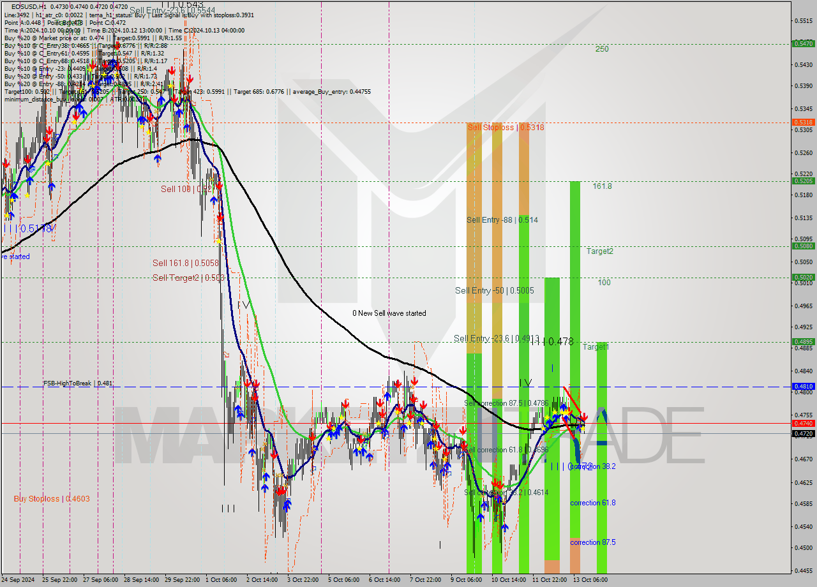
Task: Click the green 'Target1' label
Action: tap(596, 347)
